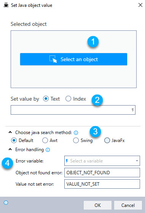Click the Select an object button

coord(73,59)
